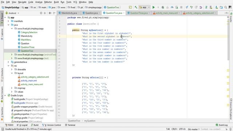Switch to MainActivity.java tab
This screenshot has height=131, width=233.
click(x=69, y=13)
